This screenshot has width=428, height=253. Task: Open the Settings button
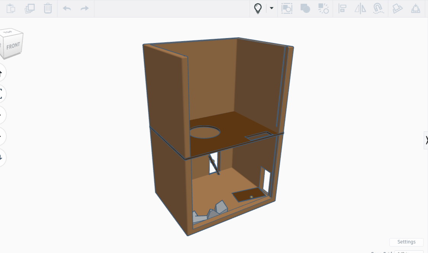[x=406, y=242]
